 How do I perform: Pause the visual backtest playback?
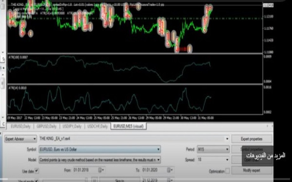94,180
